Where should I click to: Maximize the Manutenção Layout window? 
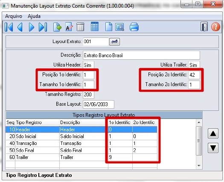pos(198,4)
